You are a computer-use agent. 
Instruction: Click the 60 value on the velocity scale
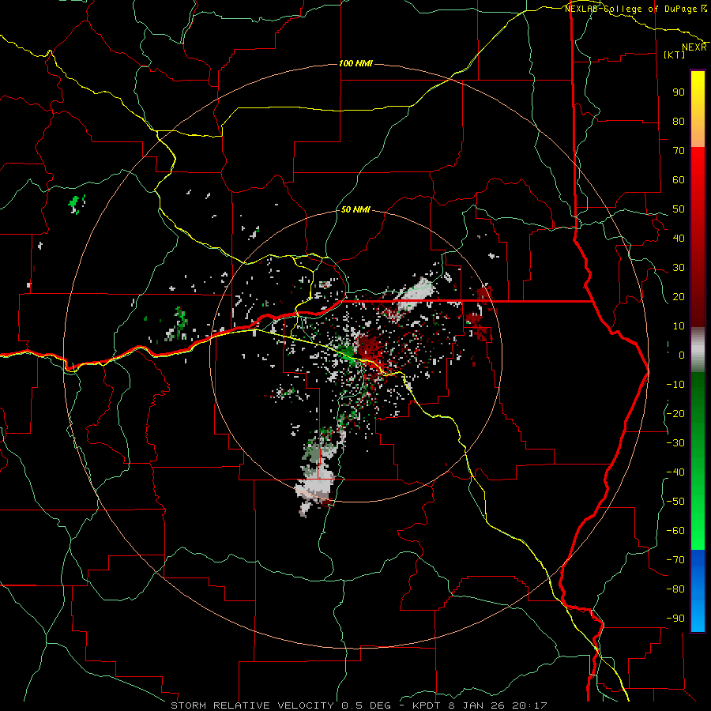coord(679,180)
